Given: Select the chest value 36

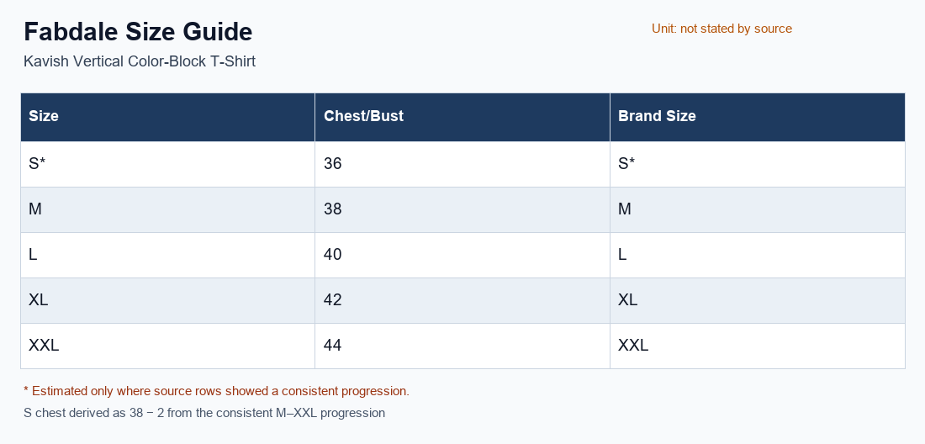Looking at the screenshot, I should [462, 164].
